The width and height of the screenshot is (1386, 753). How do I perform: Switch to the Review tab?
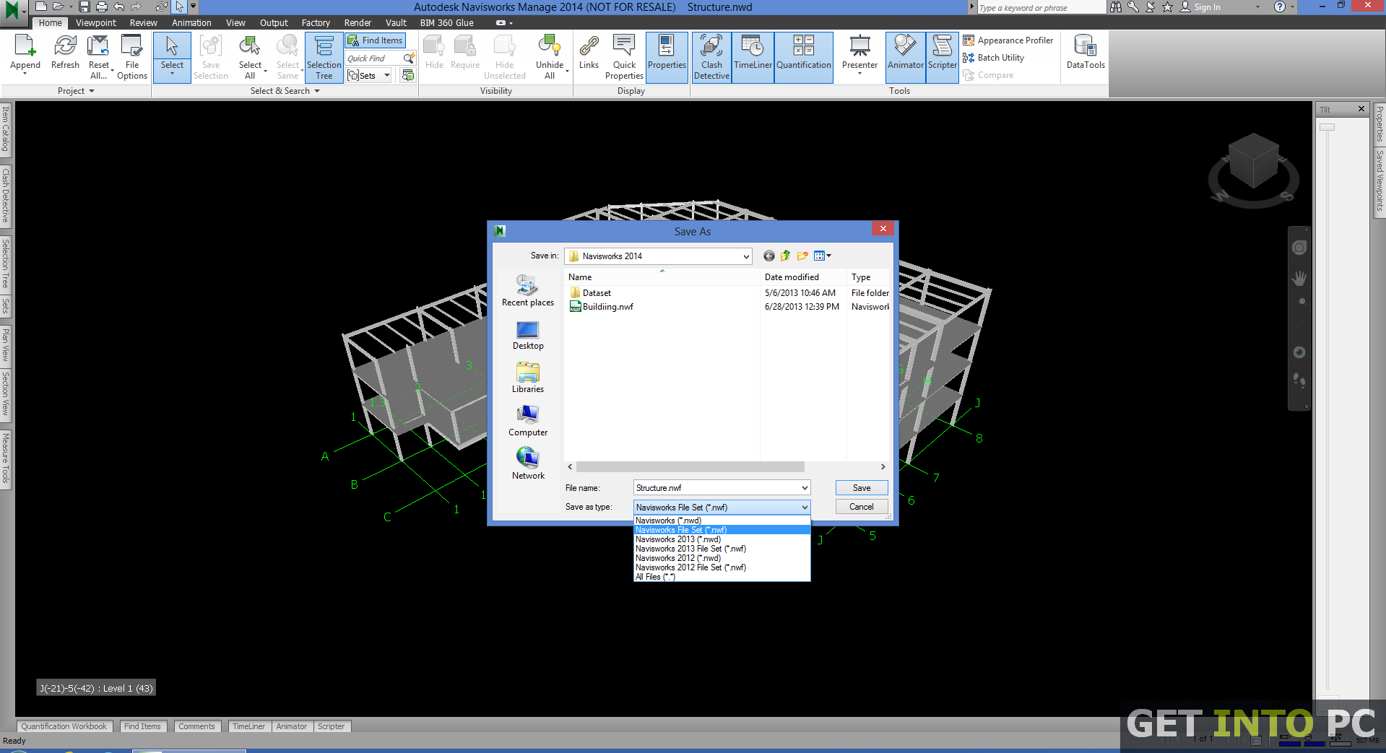click(x=143, y=23)
